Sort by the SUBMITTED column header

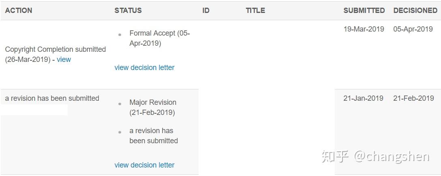364,11
